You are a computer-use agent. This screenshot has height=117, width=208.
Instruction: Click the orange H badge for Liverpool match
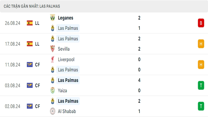coord(201,64)
